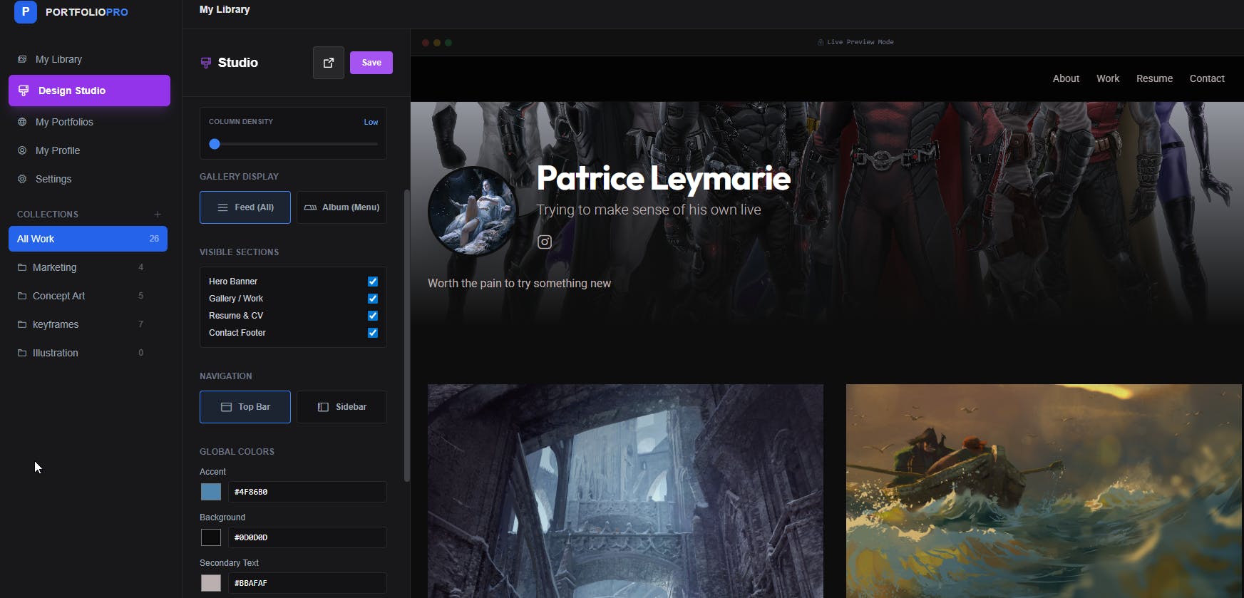Click the "Worth the pain to try something new" text
The image size is (1244, 598).
click(519, 283)
